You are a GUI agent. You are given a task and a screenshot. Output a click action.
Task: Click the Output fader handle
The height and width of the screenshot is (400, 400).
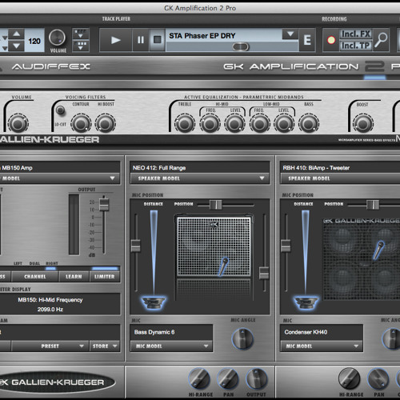coord(104,204)
